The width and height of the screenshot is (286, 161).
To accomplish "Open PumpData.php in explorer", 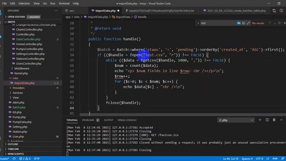I will coord(22,122).
